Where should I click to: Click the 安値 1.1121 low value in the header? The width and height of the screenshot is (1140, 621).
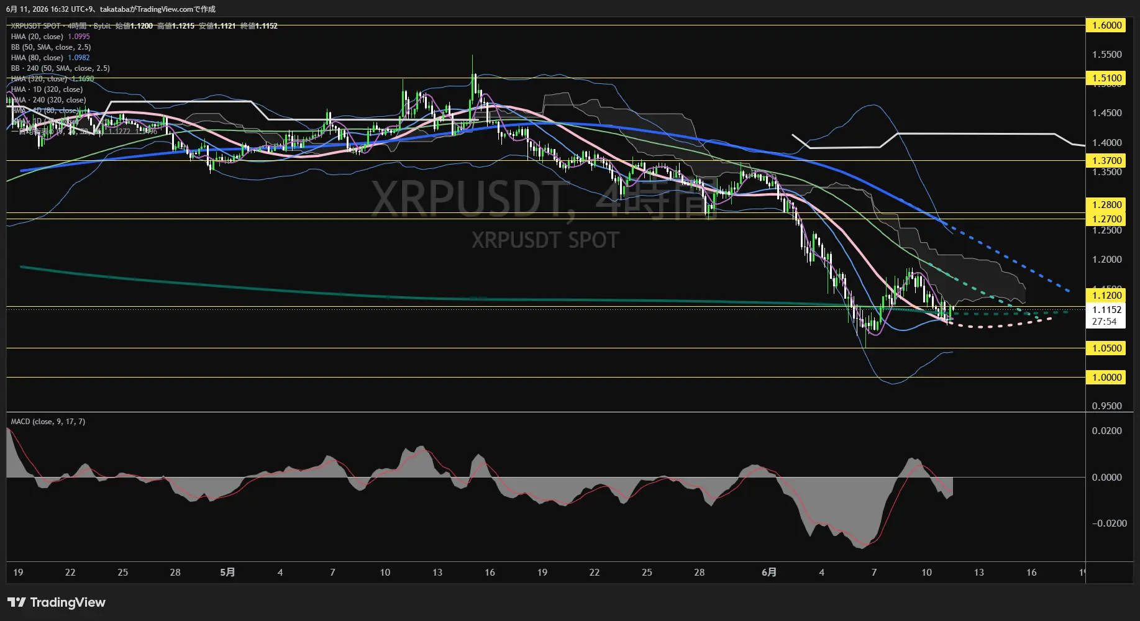pos(217,26)
